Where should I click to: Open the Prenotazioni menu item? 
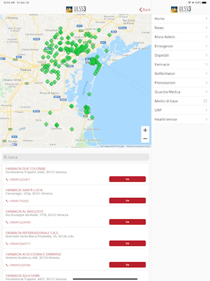pos(181,83)
